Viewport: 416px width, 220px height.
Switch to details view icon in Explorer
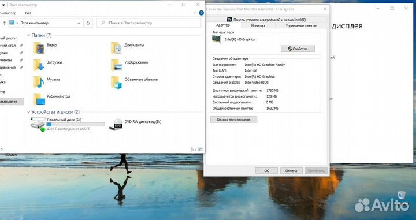tap(194, 150)
